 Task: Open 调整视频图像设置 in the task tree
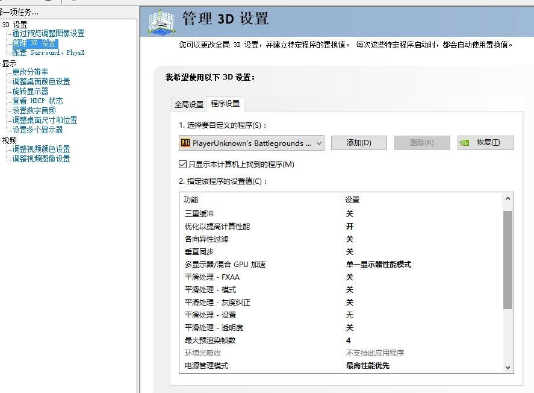coord(41,159)
